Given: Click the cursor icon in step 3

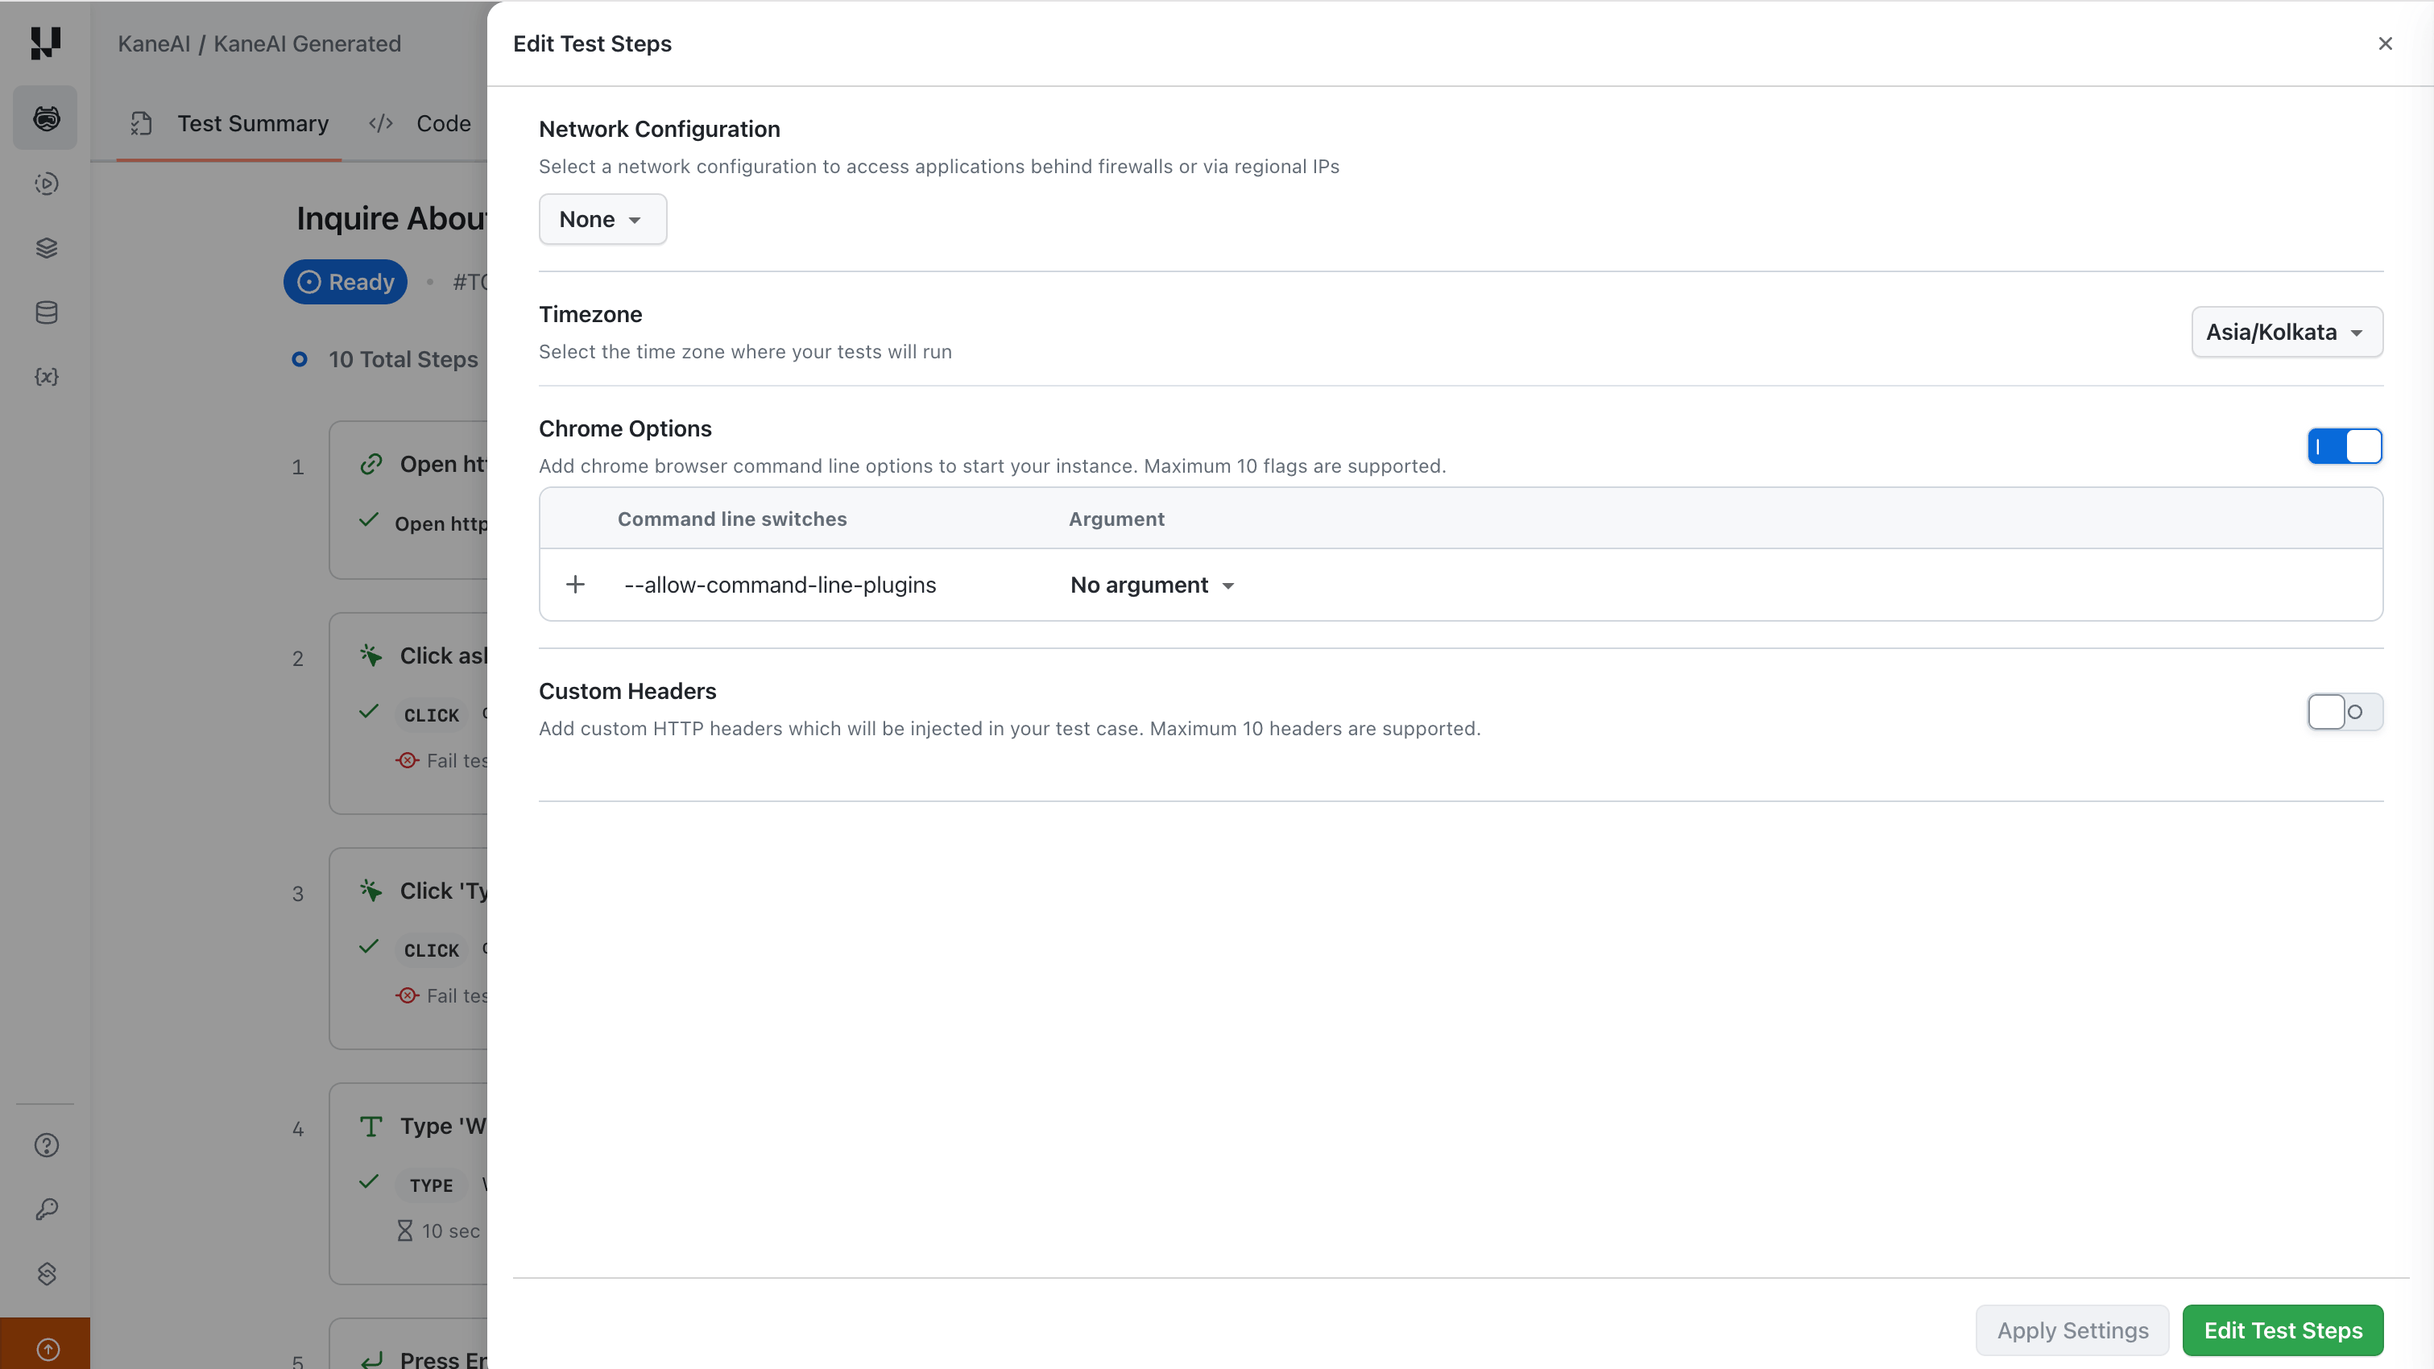Looking at the screenshot, I should click(371, 890).
